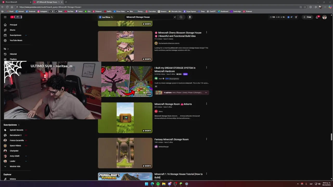Open options menu for Fantasy Minecraft Storage Room

pos(207,139)
